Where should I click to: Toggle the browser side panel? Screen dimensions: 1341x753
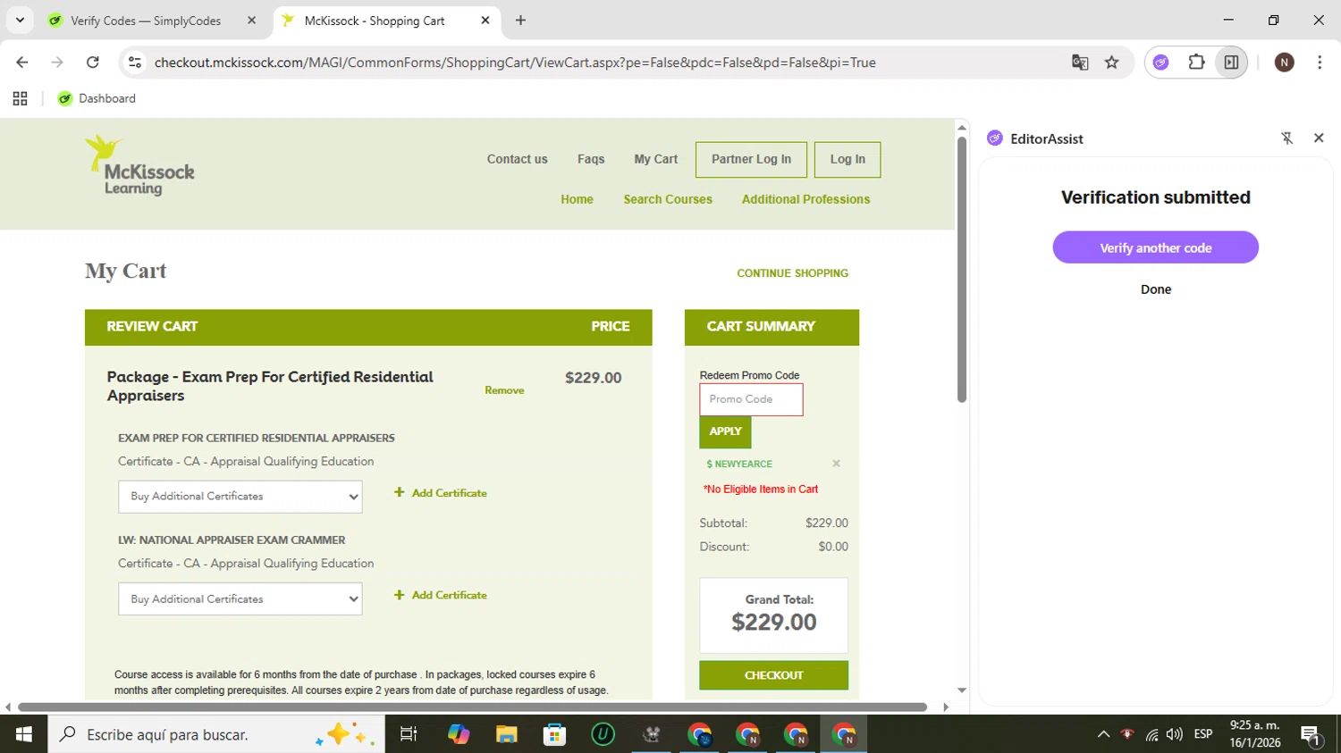pos(1231,62)
